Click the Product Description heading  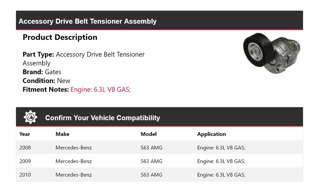60,37
